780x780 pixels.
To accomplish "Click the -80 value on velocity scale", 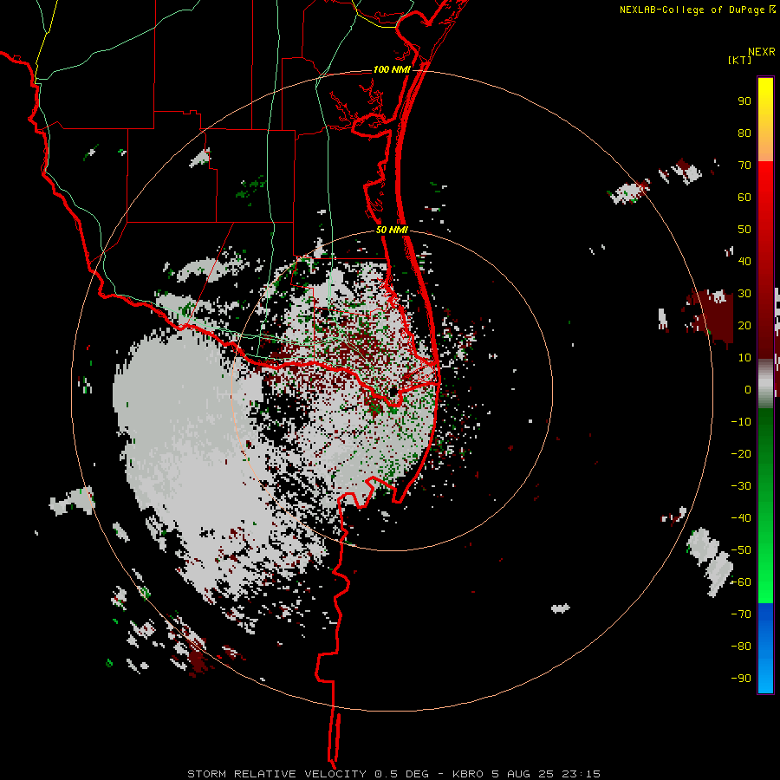I will coord(741,647).
